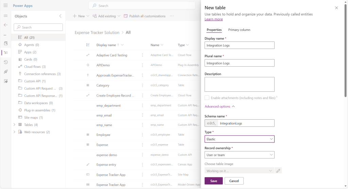Select Plug-in assemblies (1)
The width and height of the screenshot is (348, 189).
click(x=38, y=110)
